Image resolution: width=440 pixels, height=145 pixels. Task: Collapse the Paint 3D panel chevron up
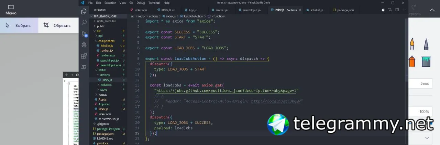tap(432, 10)
